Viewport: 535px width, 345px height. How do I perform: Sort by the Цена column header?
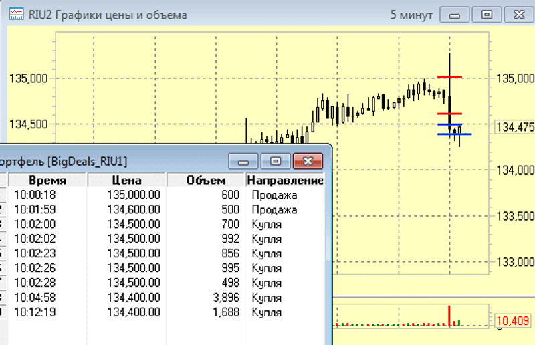[126, 180]
